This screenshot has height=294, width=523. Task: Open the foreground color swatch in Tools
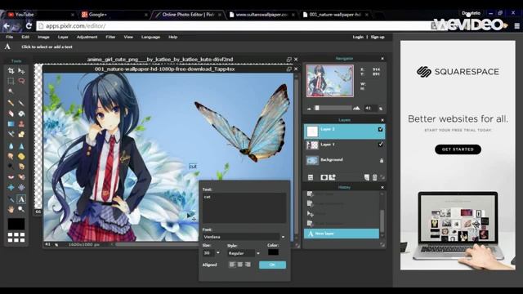point(16,224)
